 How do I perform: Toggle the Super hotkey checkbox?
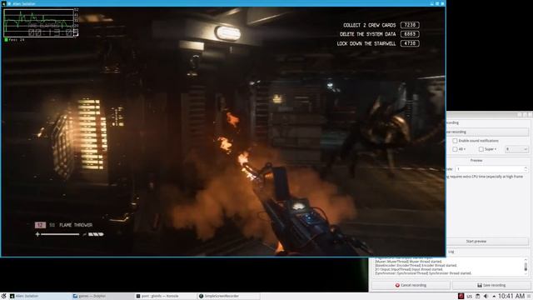[x=481, y=149]
